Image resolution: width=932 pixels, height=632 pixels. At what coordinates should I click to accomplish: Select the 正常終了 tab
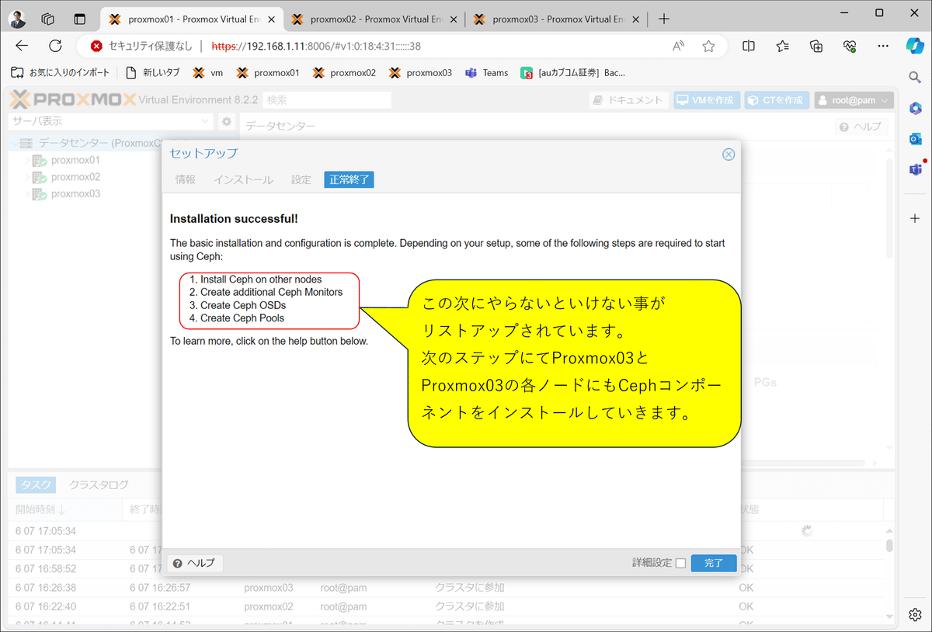click(x=349, y=179)
